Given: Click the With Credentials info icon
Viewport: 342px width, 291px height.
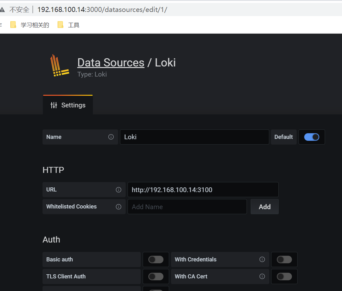Looking at the screenshot, I should point(262,260).
